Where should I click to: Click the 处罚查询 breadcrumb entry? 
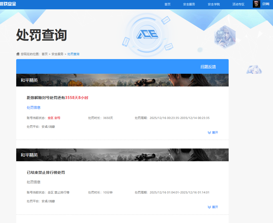coord(74,54)
